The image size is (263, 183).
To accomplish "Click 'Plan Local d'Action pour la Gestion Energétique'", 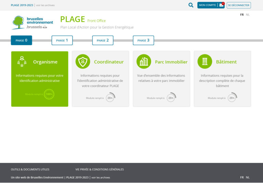I will pos(97,27).
